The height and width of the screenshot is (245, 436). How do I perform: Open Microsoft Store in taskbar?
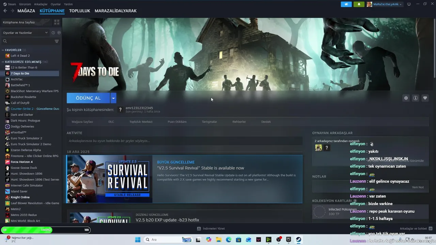tap(238, 240)
